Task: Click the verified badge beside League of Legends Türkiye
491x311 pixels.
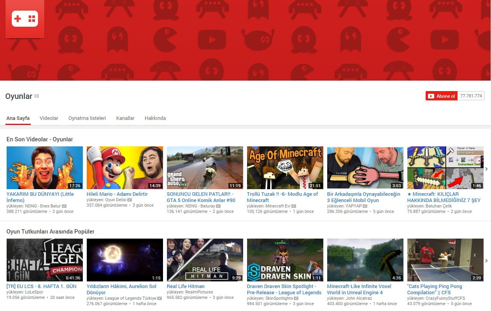Action: [160, 297]
